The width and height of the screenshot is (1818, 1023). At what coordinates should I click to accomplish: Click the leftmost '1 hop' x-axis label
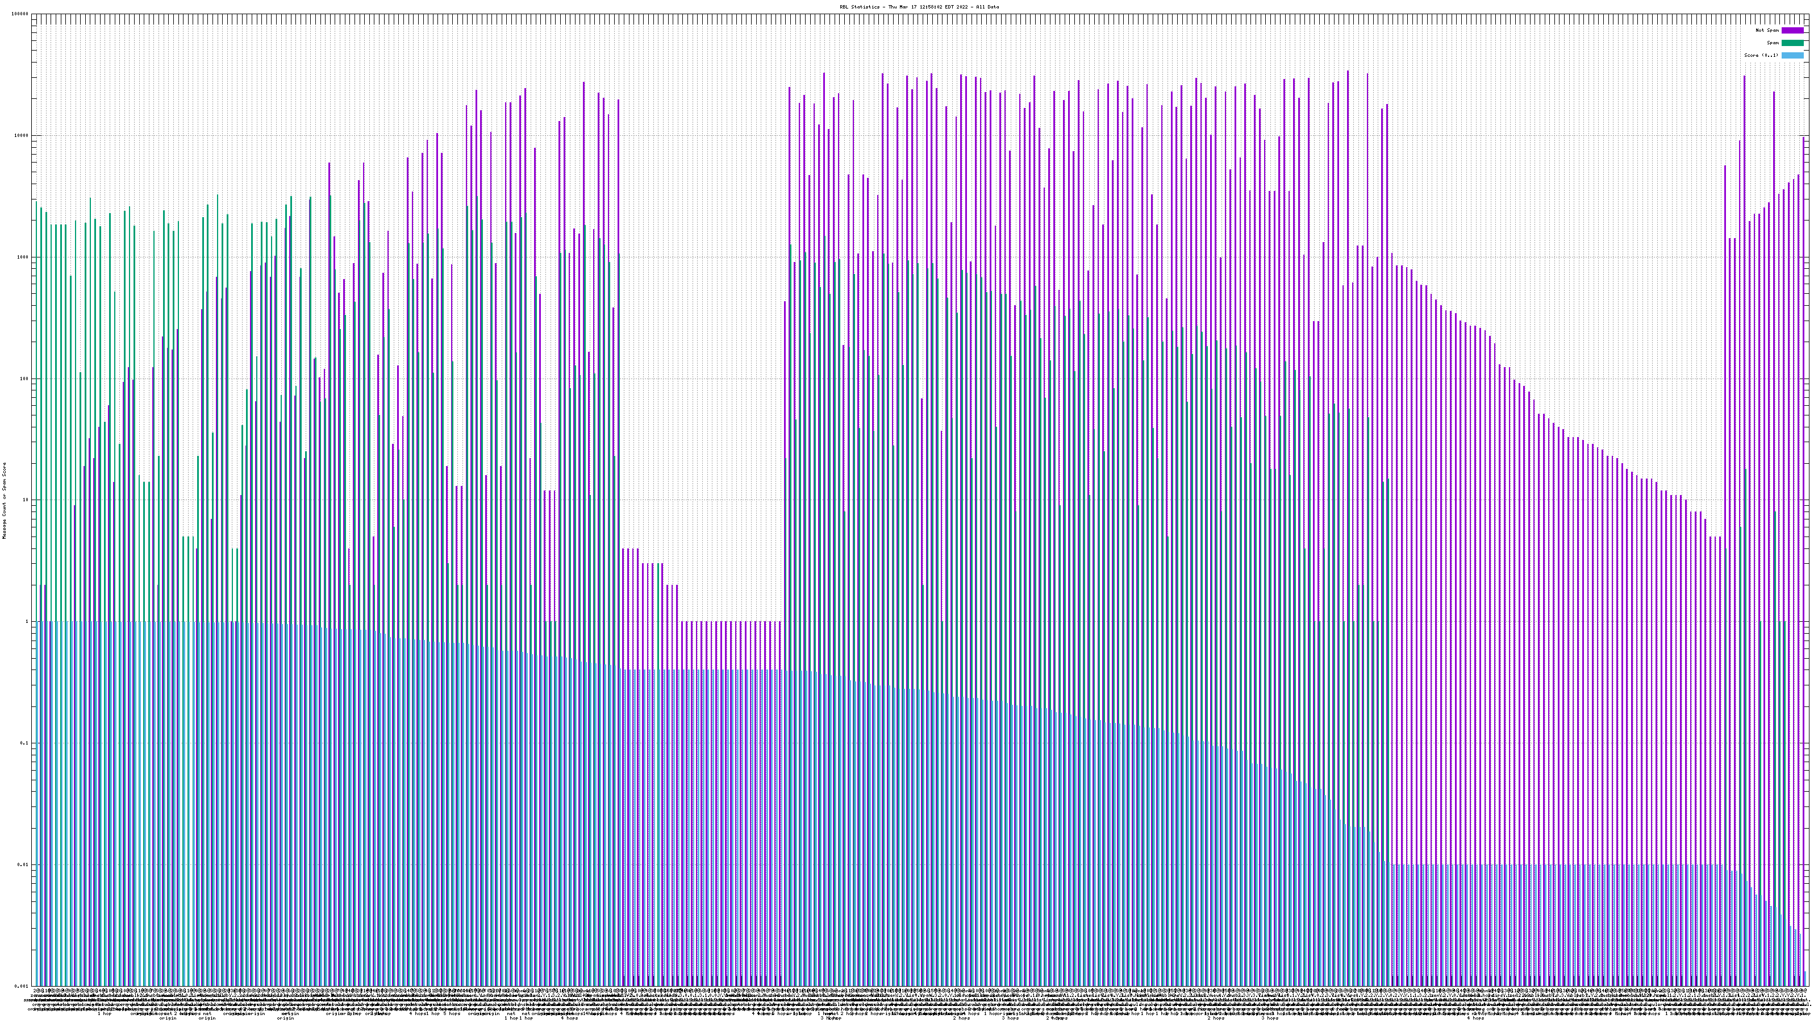[105, 1014]
